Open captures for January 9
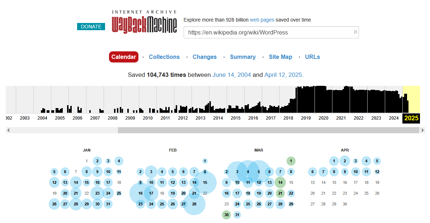430x223 pixels. (97, 172)
